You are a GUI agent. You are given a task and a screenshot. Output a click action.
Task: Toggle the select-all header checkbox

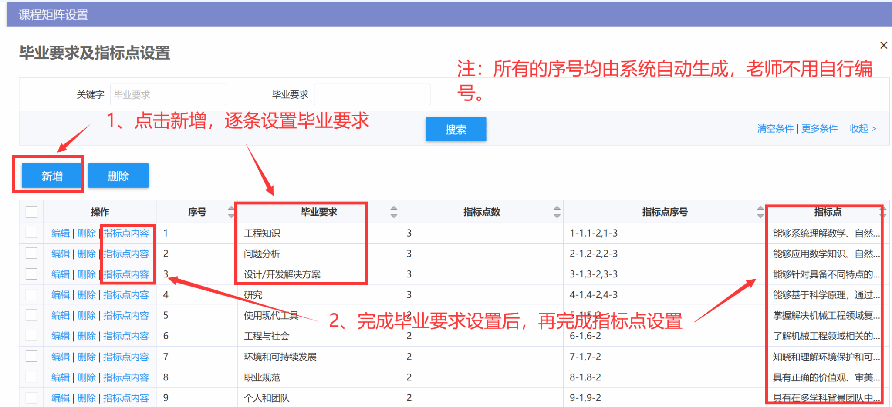coord(31,212)
